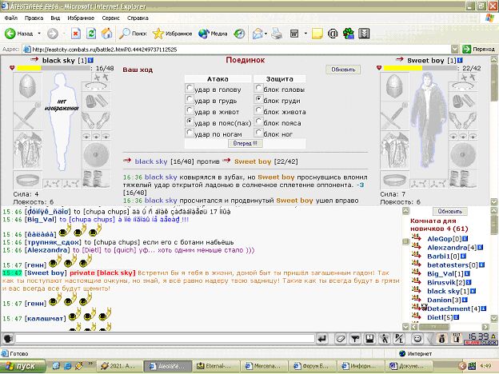Click Обновить button in battle panel
499x374 pixels.
click(x=343, y=70)
